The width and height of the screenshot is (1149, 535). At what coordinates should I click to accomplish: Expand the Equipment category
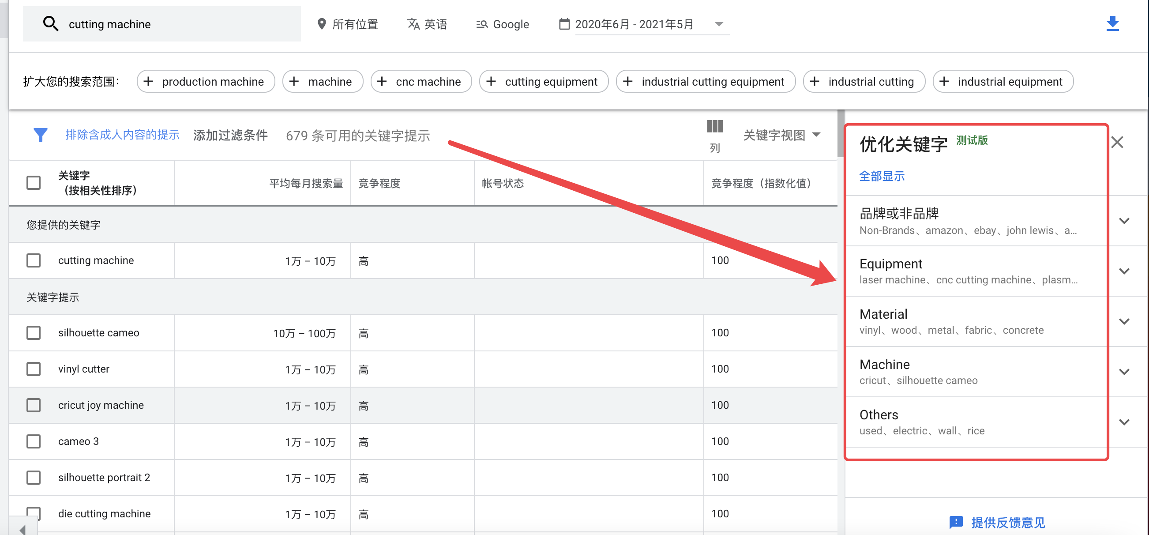(x=1124, y=271)
